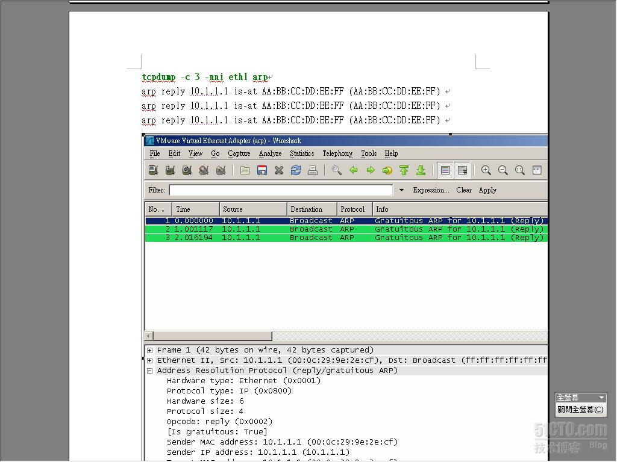617x462 pixels.
Task: Open the Telephony menu
Action: [337, 153]
